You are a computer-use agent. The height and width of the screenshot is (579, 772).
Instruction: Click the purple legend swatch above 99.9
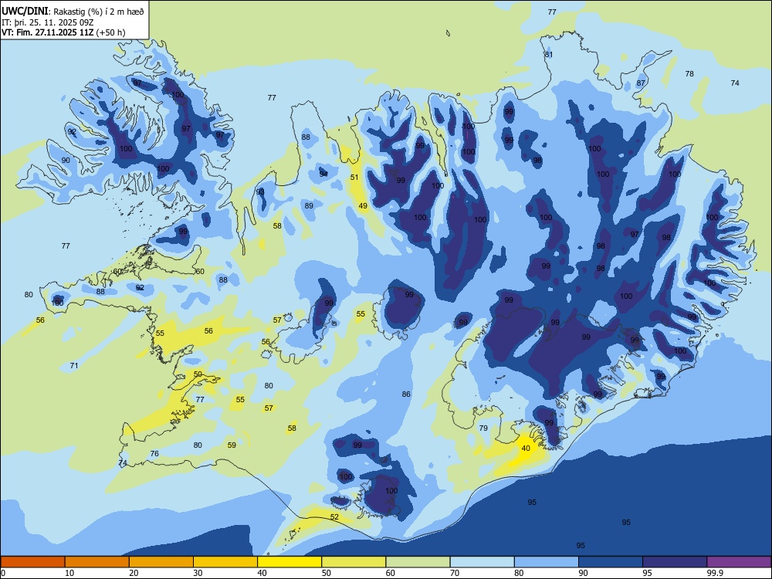(x=739, y=562)
